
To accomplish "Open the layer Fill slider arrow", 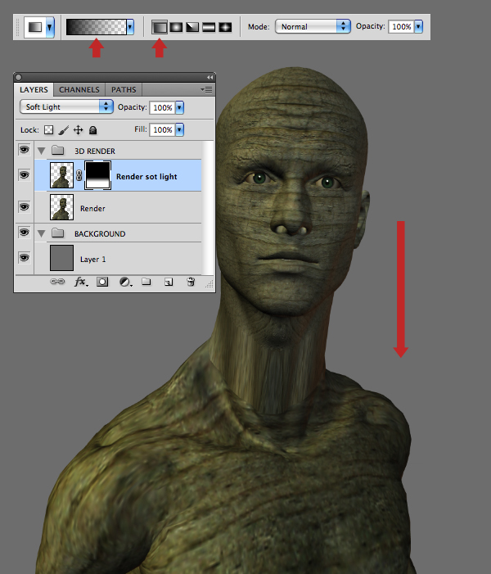I will [x=180, y=129].
